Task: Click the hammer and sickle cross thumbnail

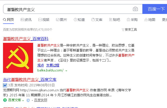Action: [x=18, y=58]
